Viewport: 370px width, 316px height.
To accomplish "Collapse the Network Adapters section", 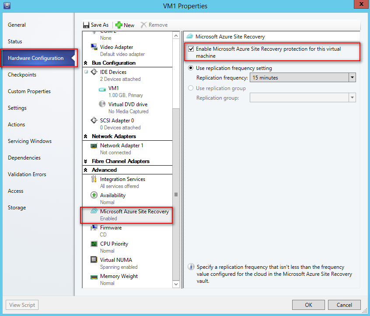I will (86, 136).
